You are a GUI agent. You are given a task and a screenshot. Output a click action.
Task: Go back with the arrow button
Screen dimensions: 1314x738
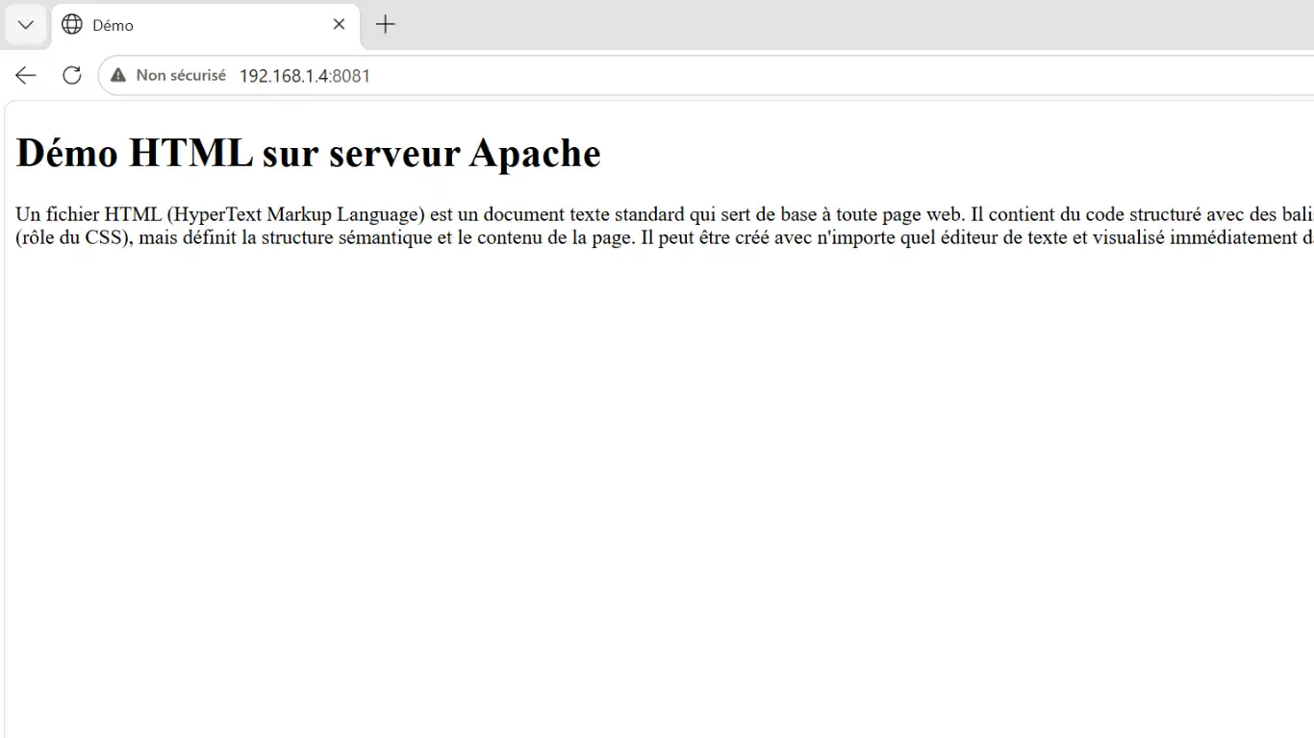(26, 75)
